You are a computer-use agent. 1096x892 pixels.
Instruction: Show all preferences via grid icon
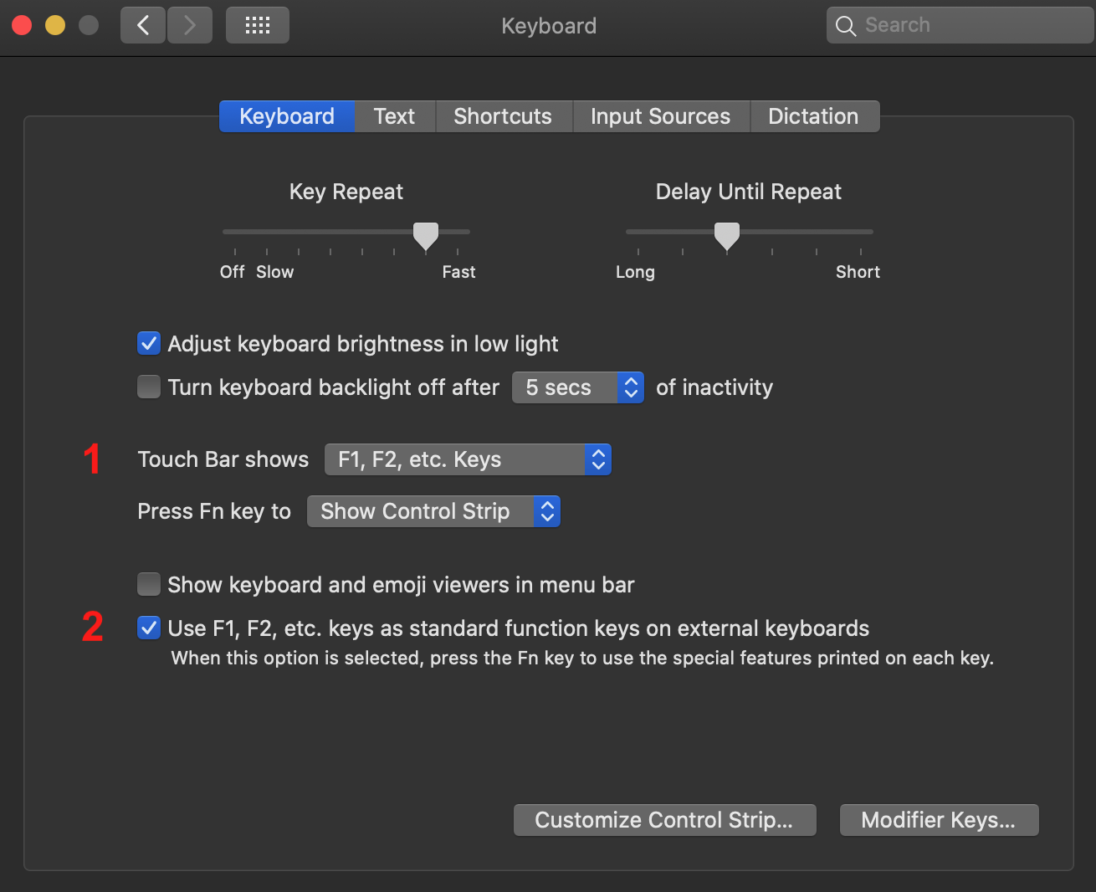[x=257, y=25]
